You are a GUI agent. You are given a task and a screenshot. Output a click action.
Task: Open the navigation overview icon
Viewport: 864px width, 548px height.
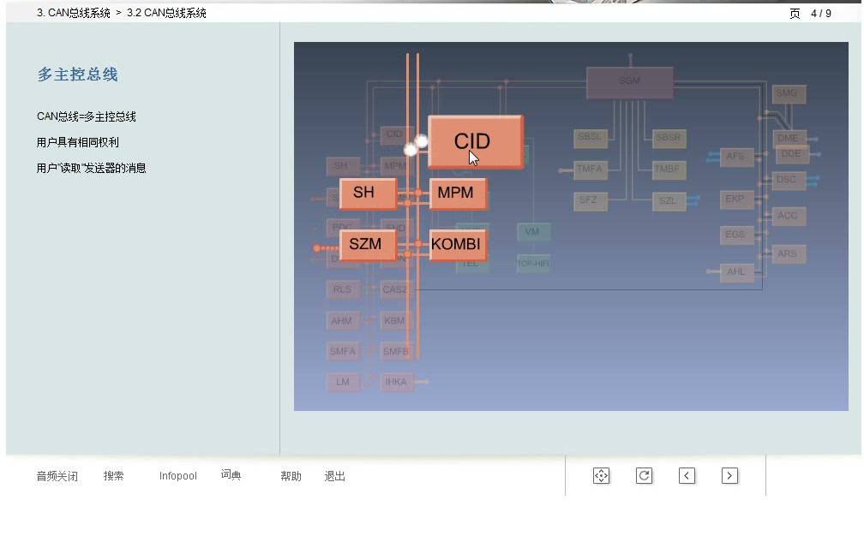click(x=601, y=475)
